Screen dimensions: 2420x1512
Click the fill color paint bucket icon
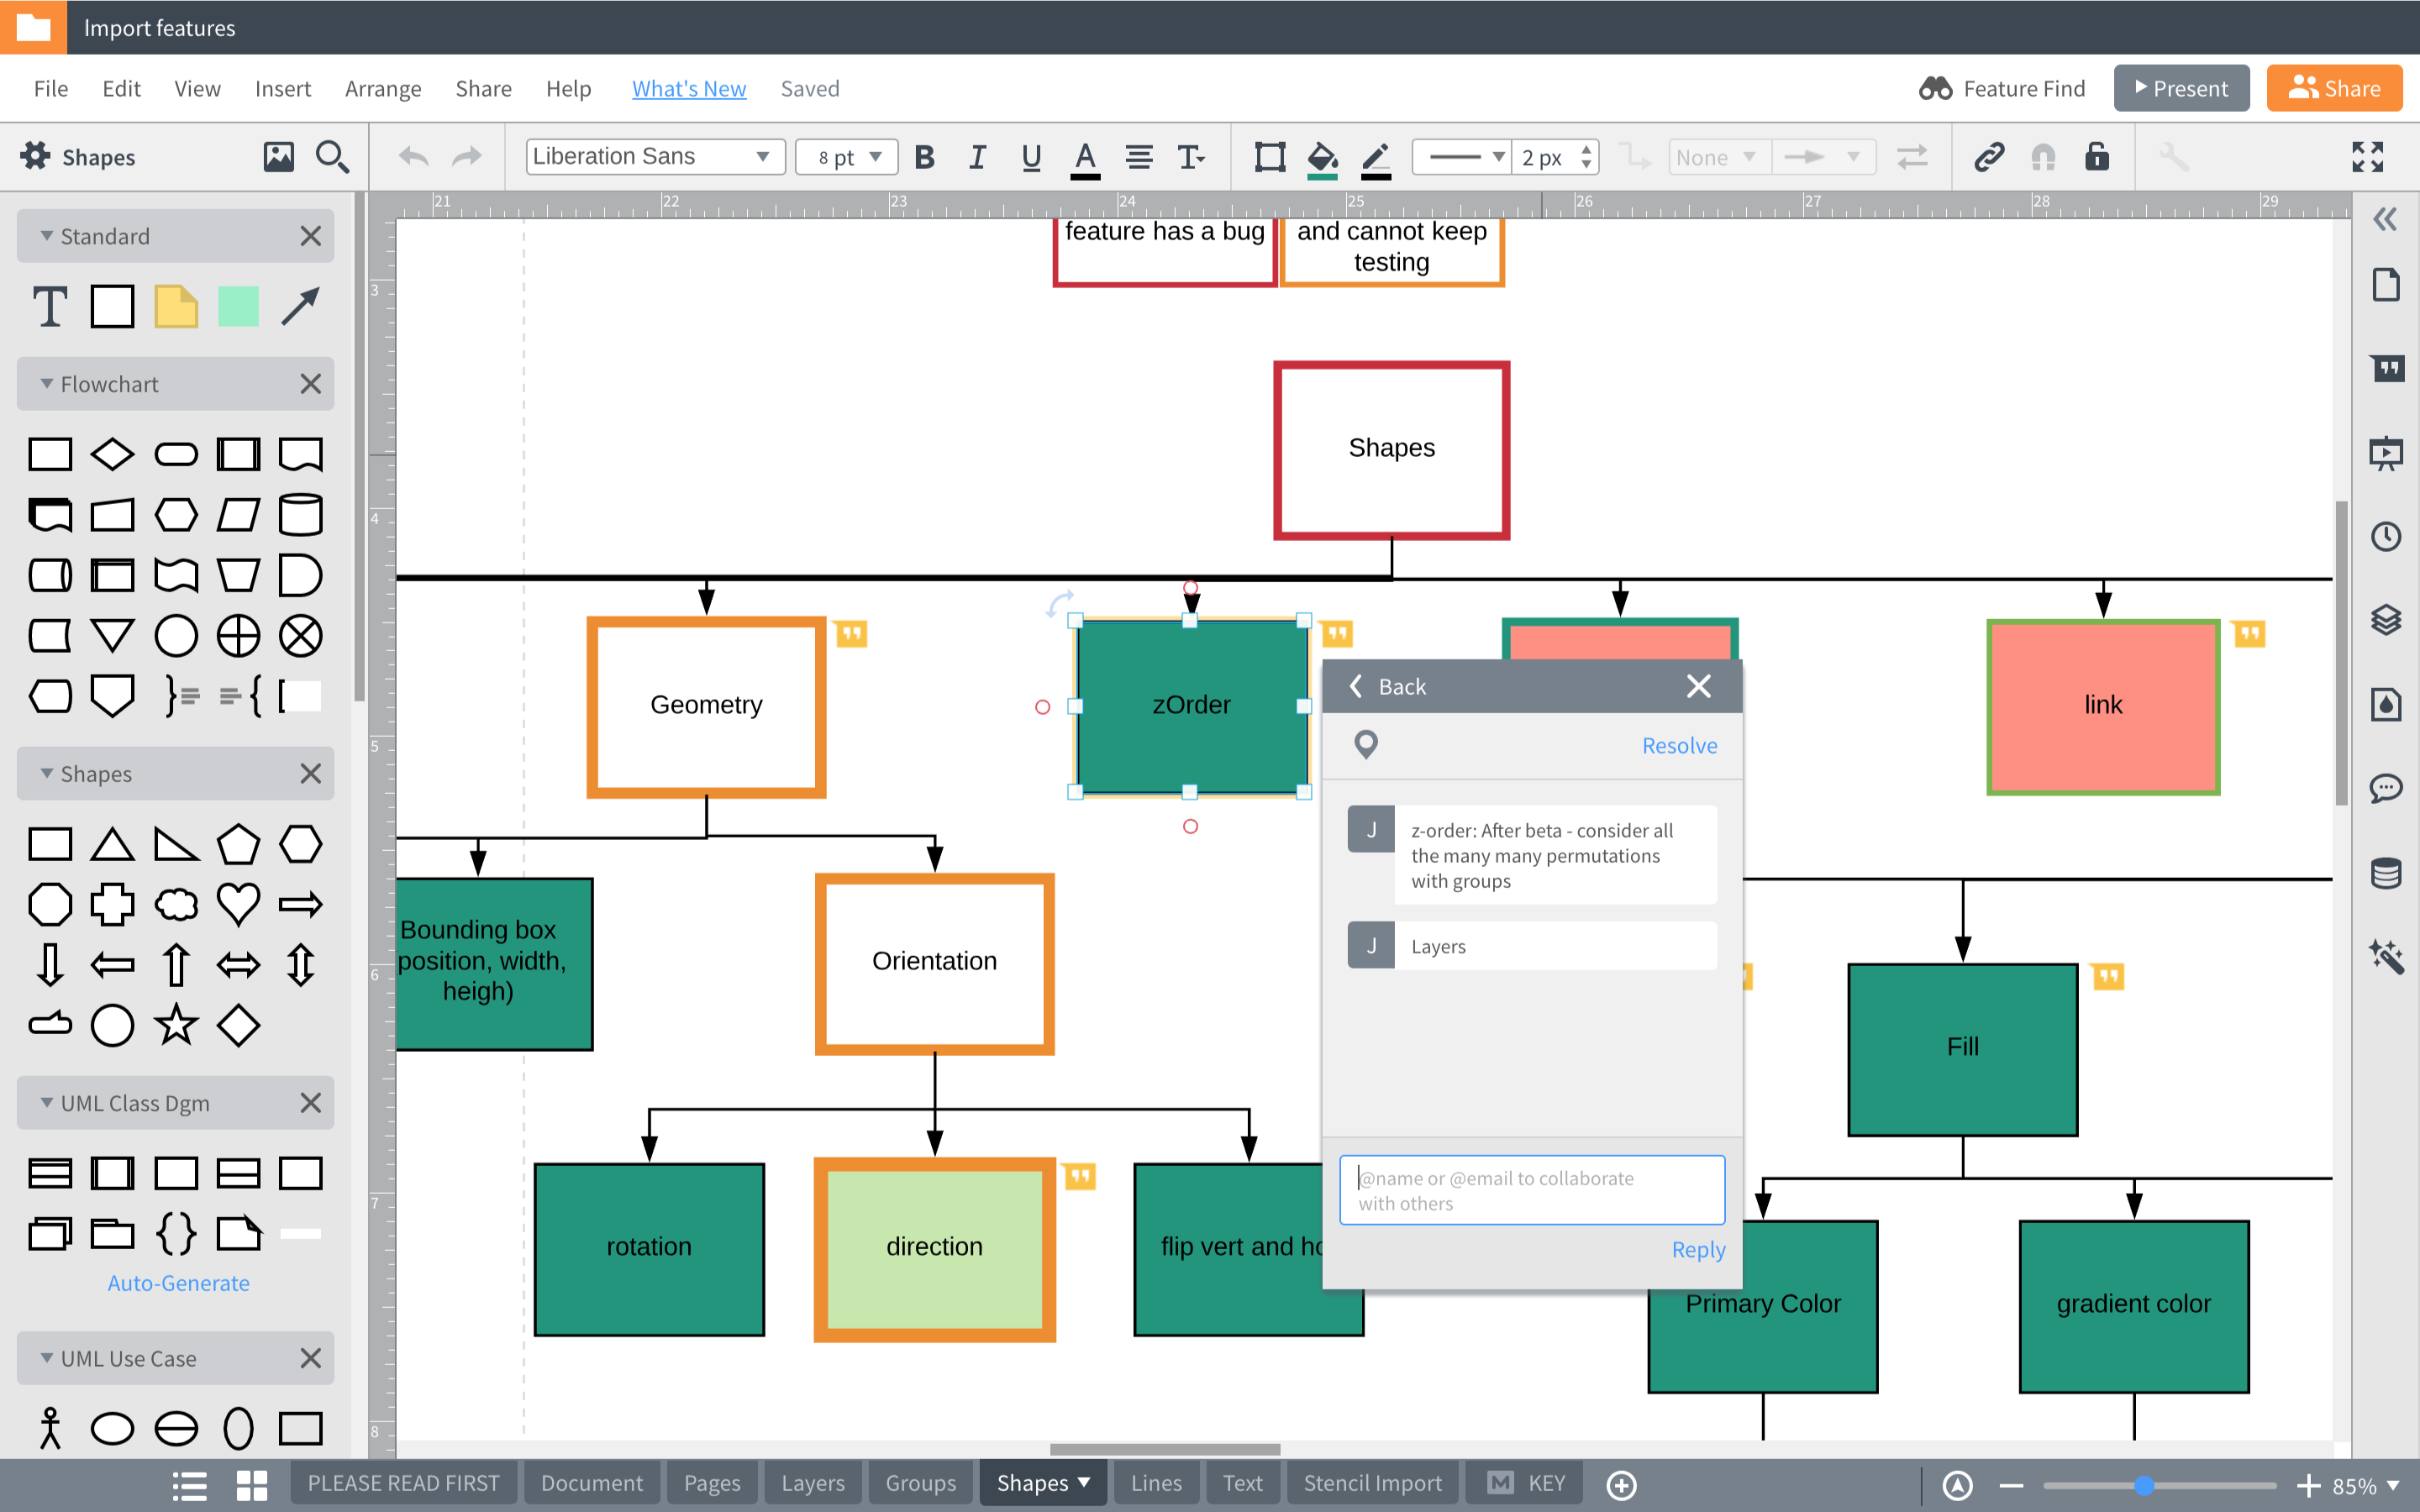pyautogui.click(x=1322, y=157)
